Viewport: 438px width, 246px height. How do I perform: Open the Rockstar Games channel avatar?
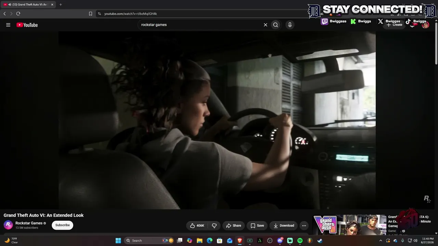point(8,225)
